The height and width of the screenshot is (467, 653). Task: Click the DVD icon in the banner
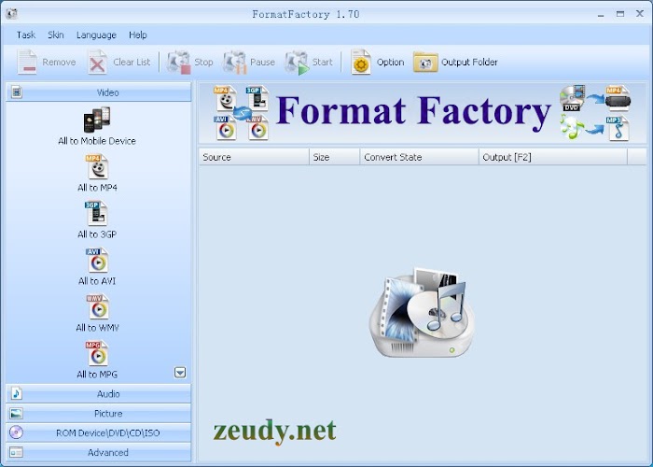click(573, 98)
